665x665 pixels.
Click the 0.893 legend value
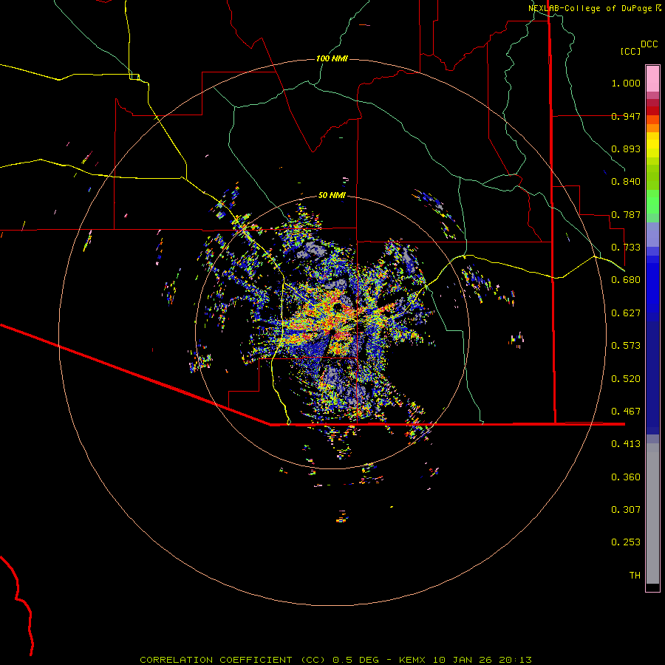pyautogui.click(x=626, y=149)
